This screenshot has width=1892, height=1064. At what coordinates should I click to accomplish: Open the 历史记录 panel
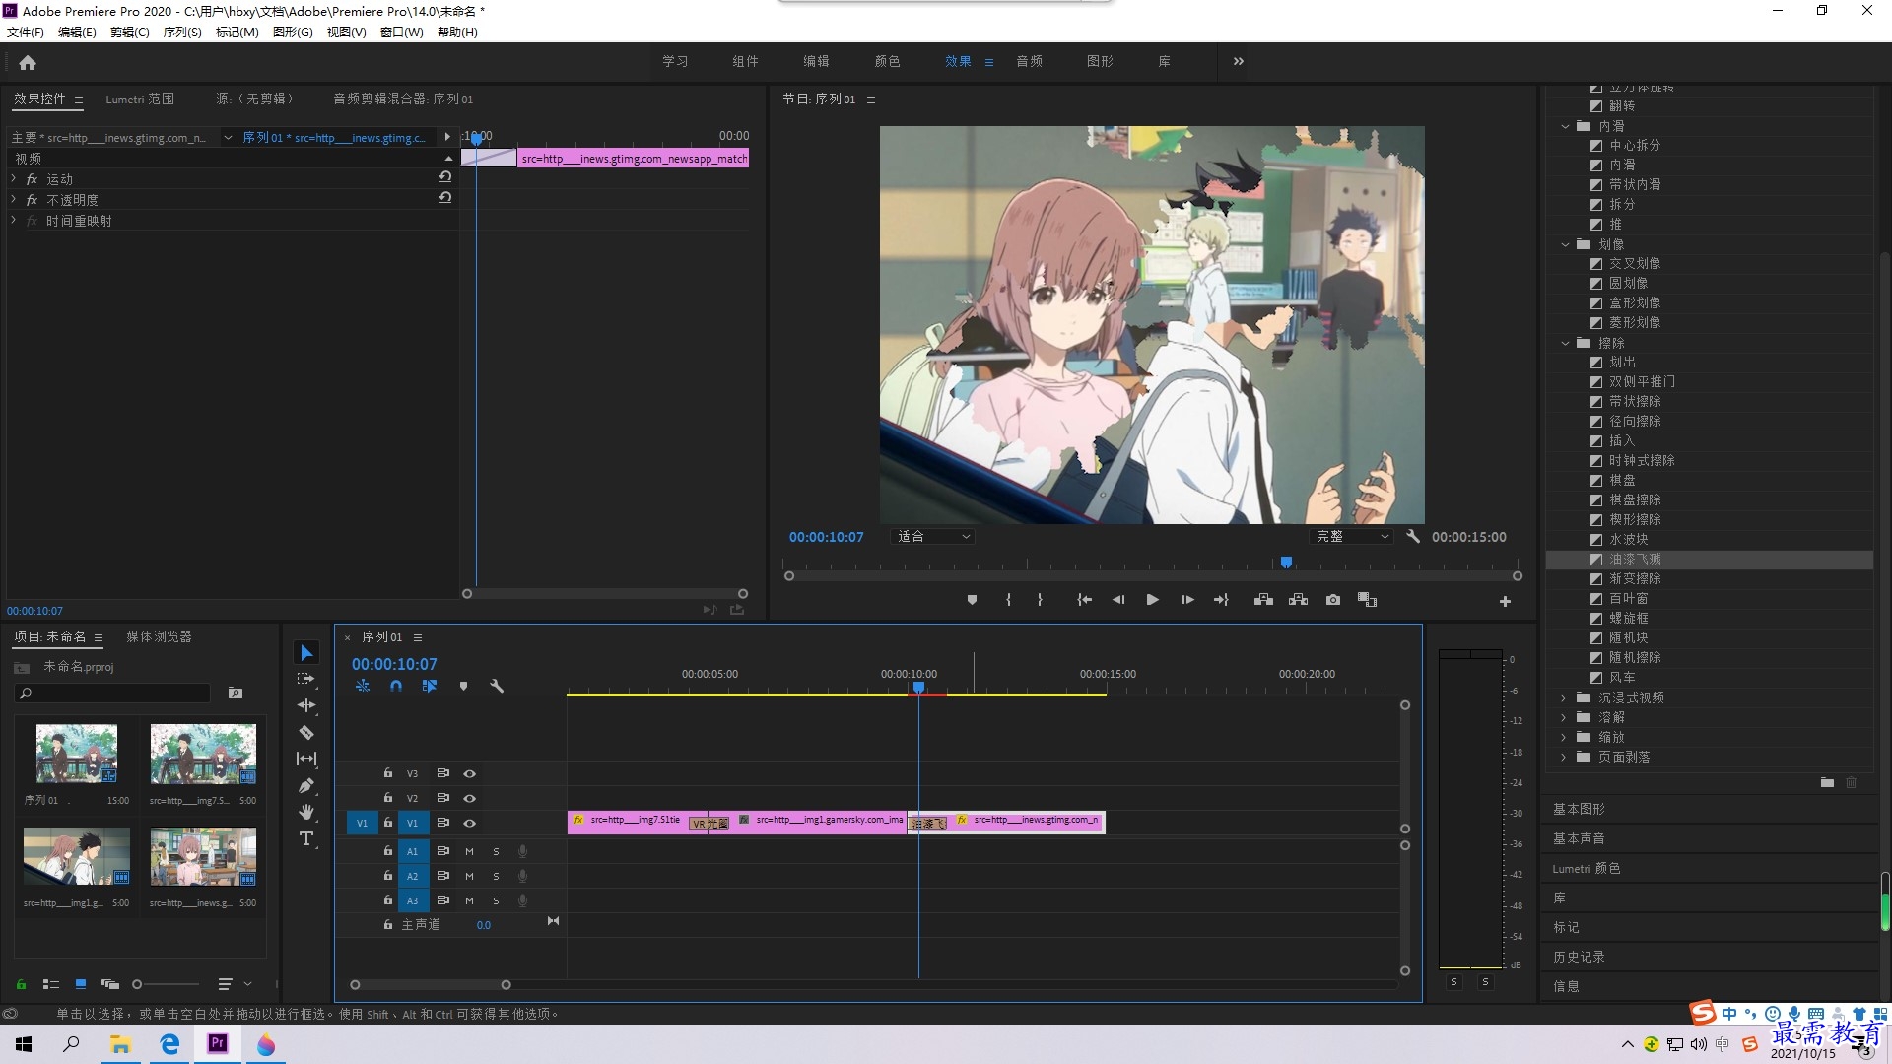tap(1579, 957)
